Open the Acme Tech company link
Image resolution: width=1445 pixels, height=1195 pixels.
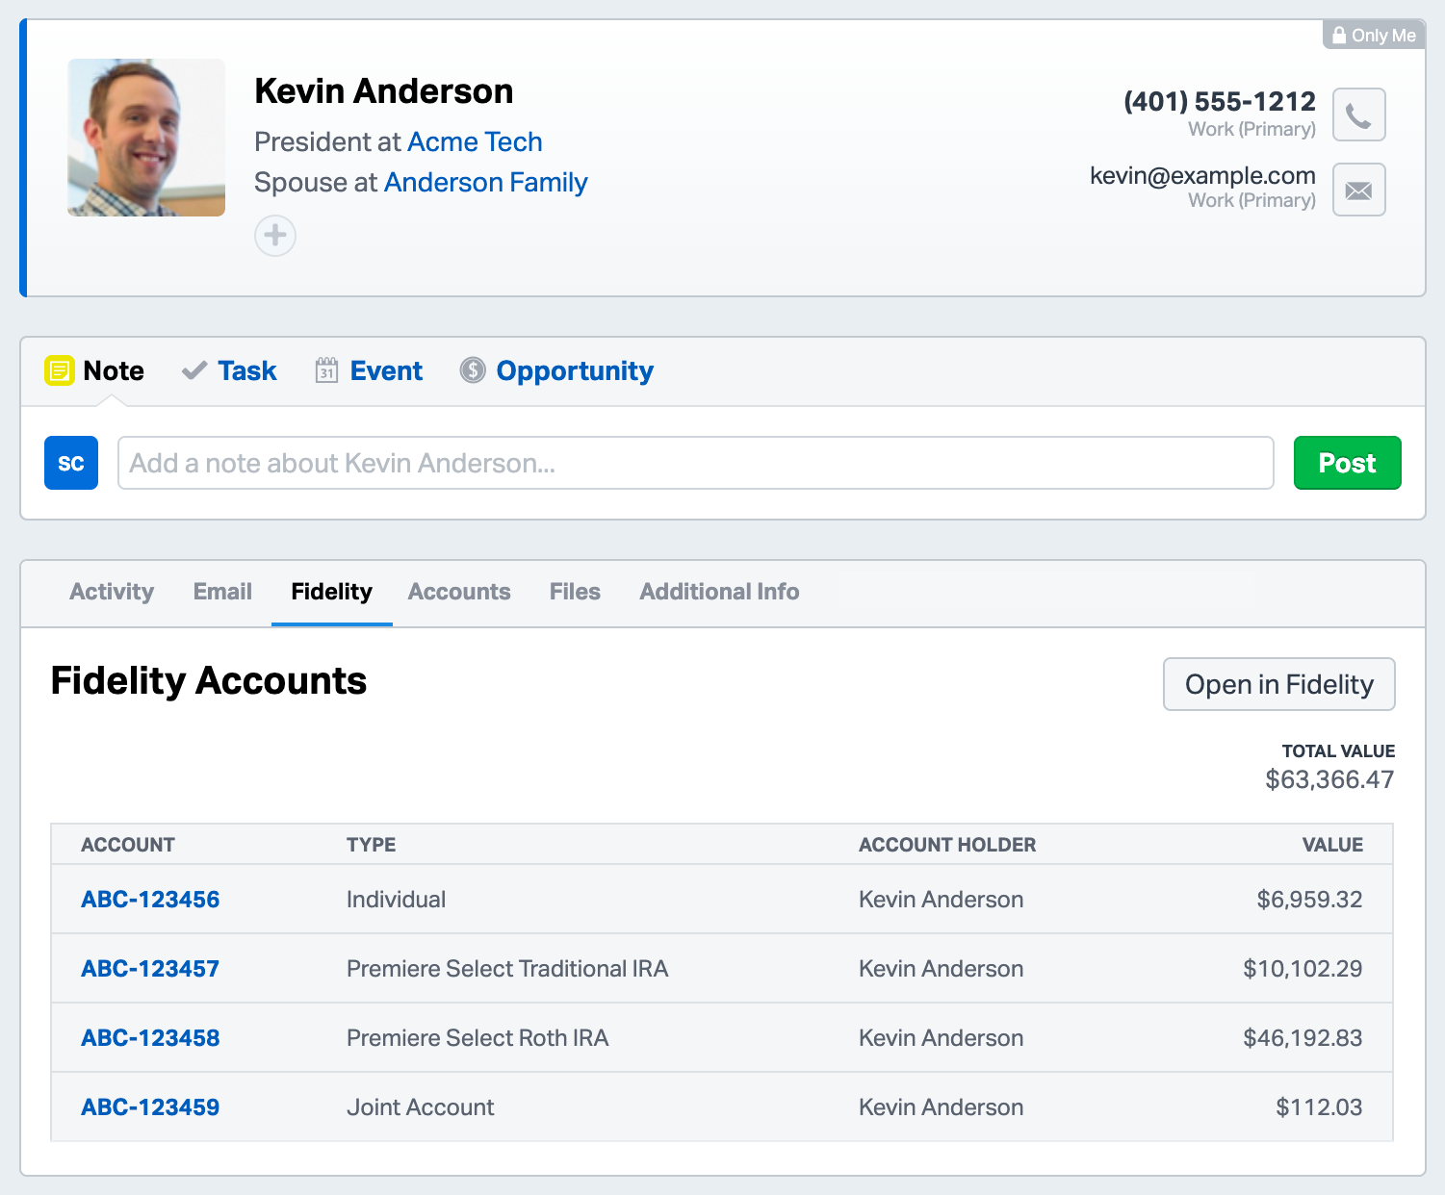(475, 141)
